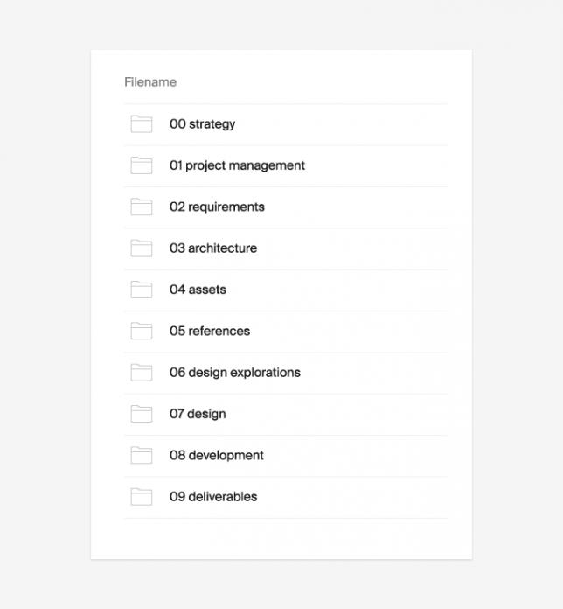Select the 01 project management label
The height and width of the screenshot is (609, 563).
click(237, 165)
